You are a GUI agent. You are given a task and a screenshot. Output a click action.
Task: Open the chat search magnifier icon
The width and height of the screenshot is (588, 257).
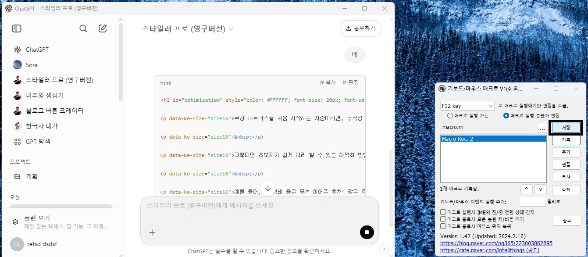83,29
